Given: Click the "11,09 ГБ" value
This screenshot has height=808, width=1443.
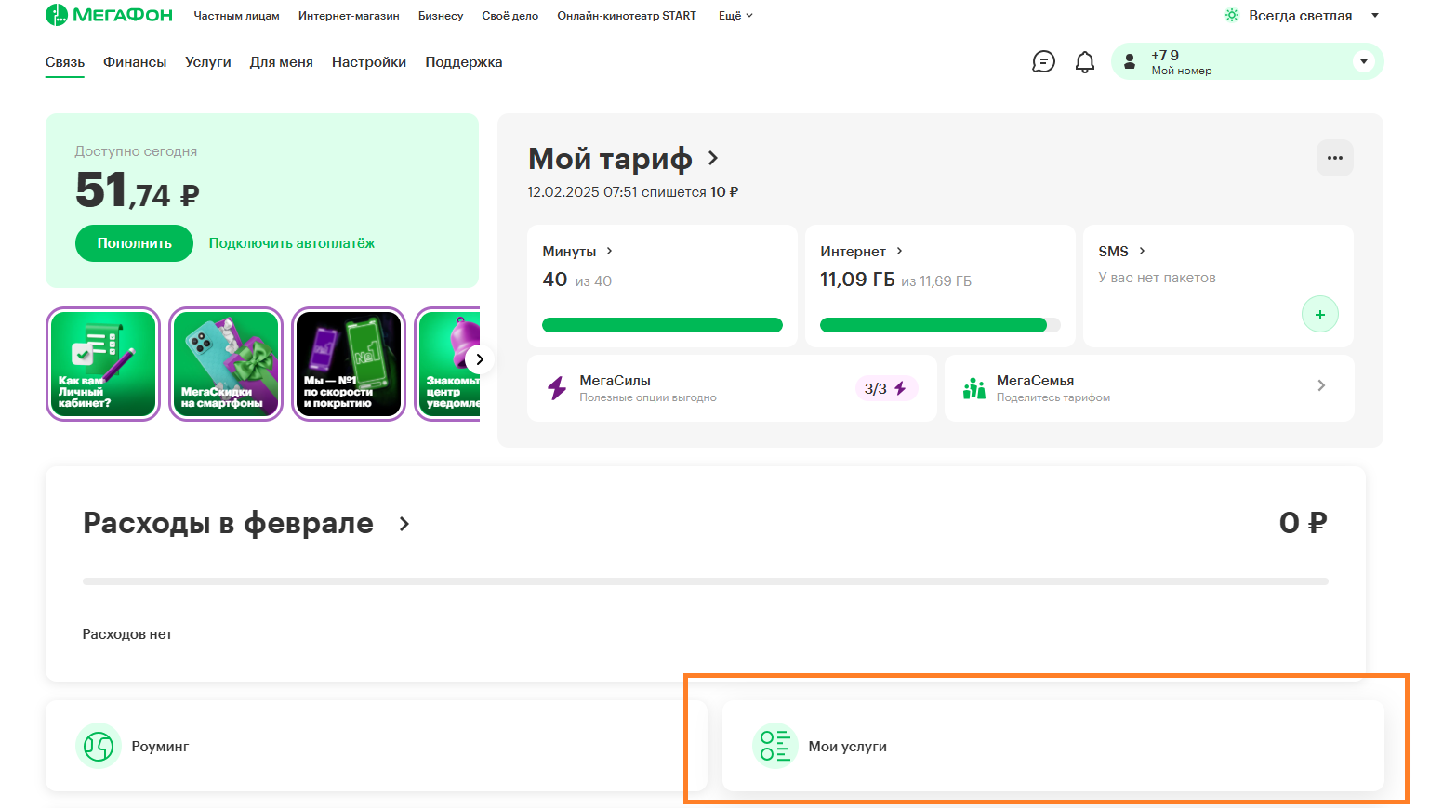Looking at the screenshot, I should (857, 280).
